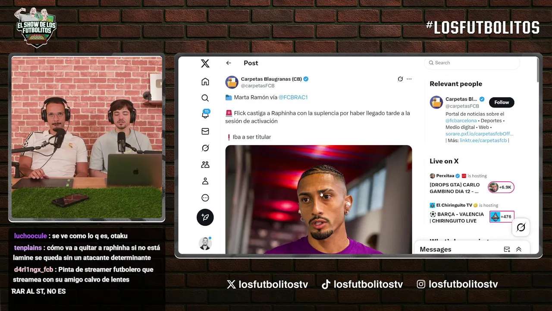
Task: Open Messages envelope icon in sidebar
Action: pos(205,131)
